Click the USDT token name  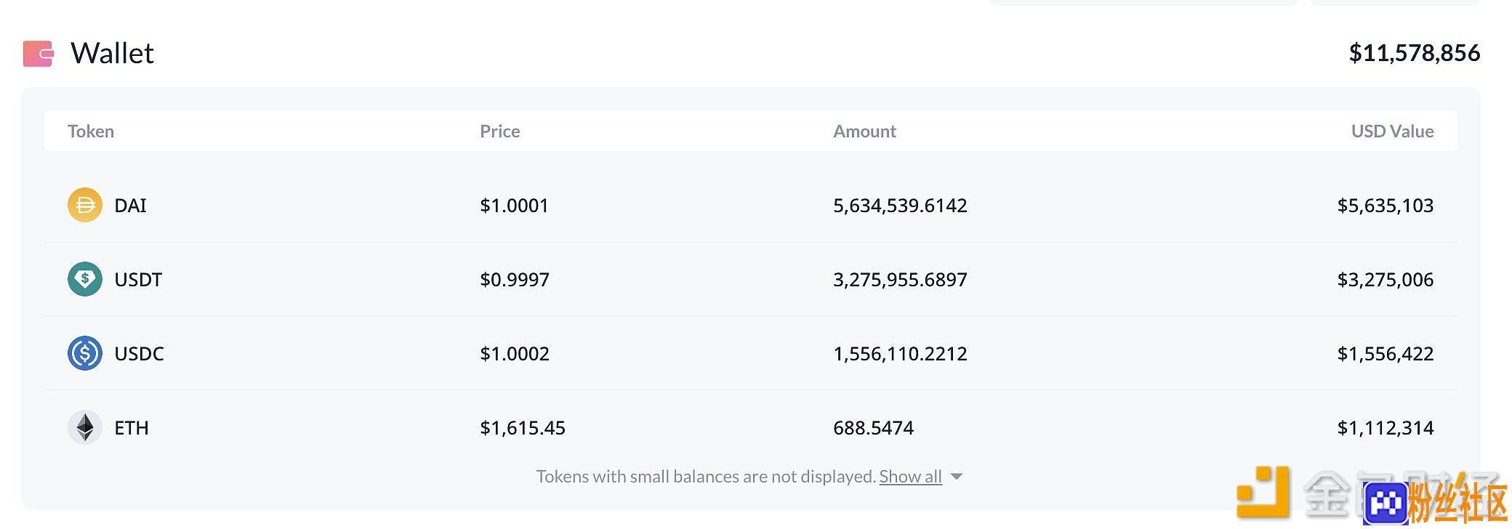click(138, 280)
